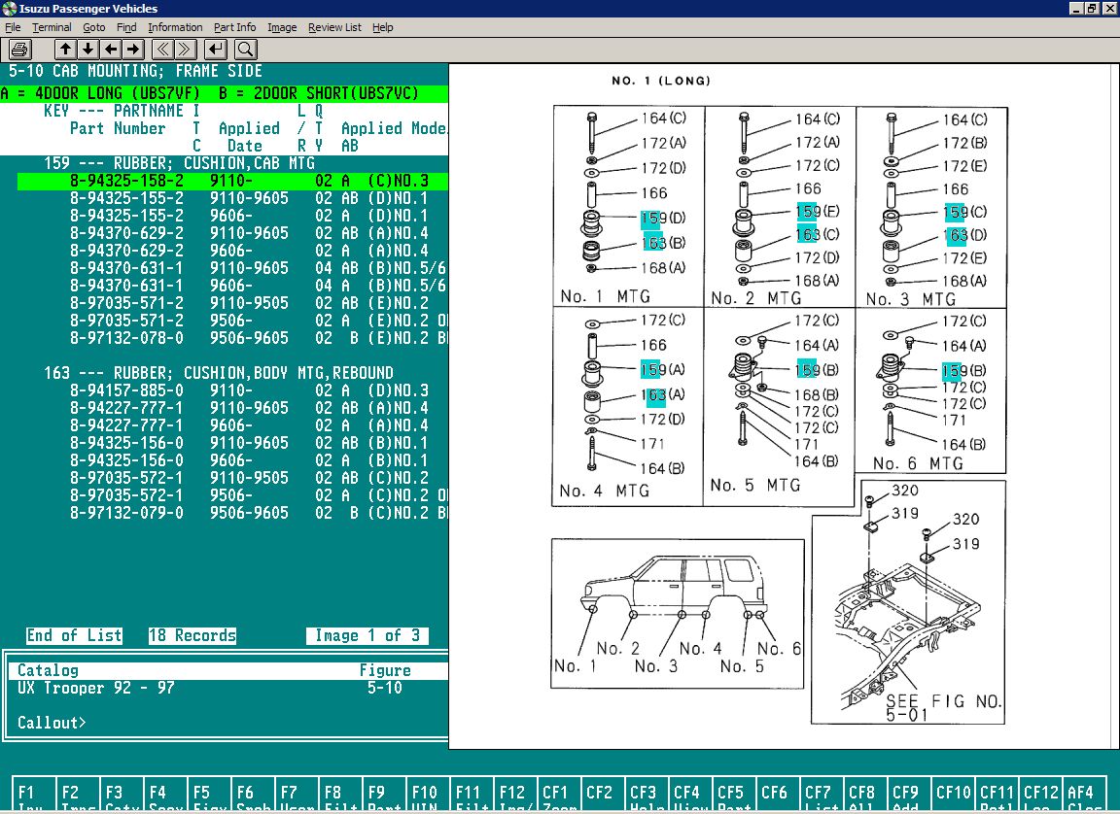
Task: Click the F9 function key button
Action: pos(384,795)
